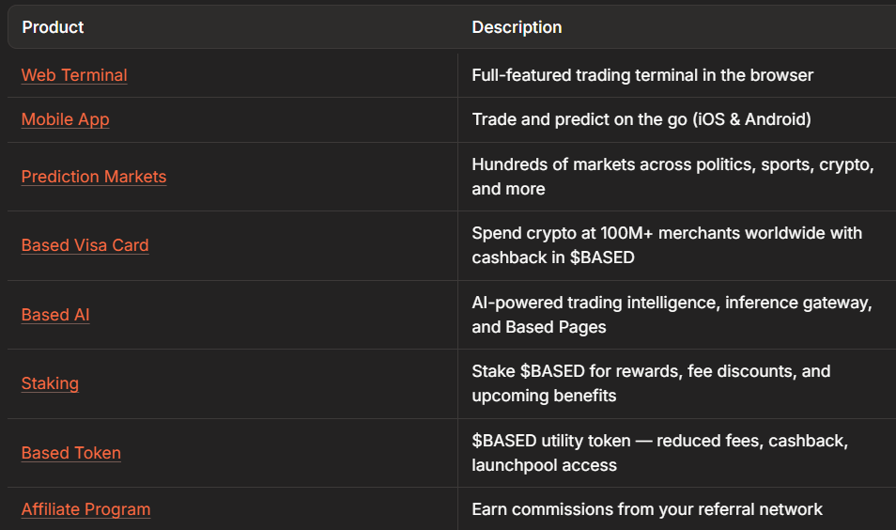Viewport: 896px width, 530px height.
Task: Click the Description column header
Action: (517, 27)
